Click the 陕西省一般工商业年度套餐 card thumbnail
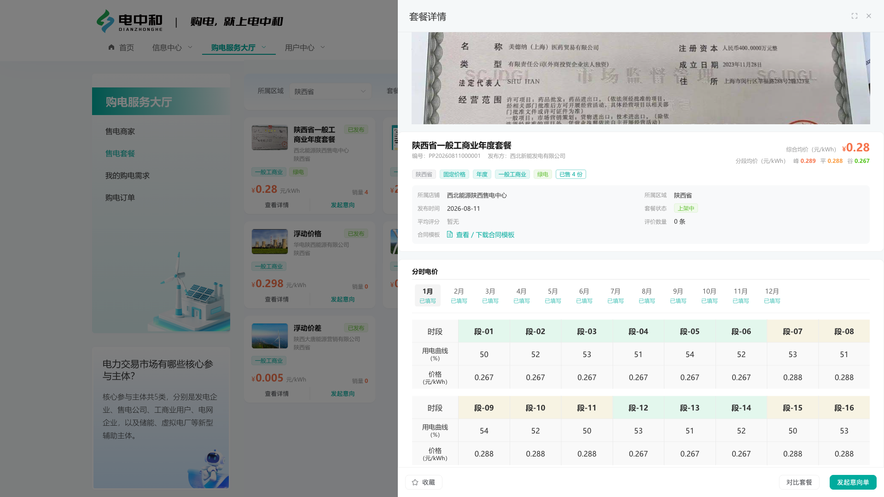The image size is (884, 497). click(x=270, y=138)
